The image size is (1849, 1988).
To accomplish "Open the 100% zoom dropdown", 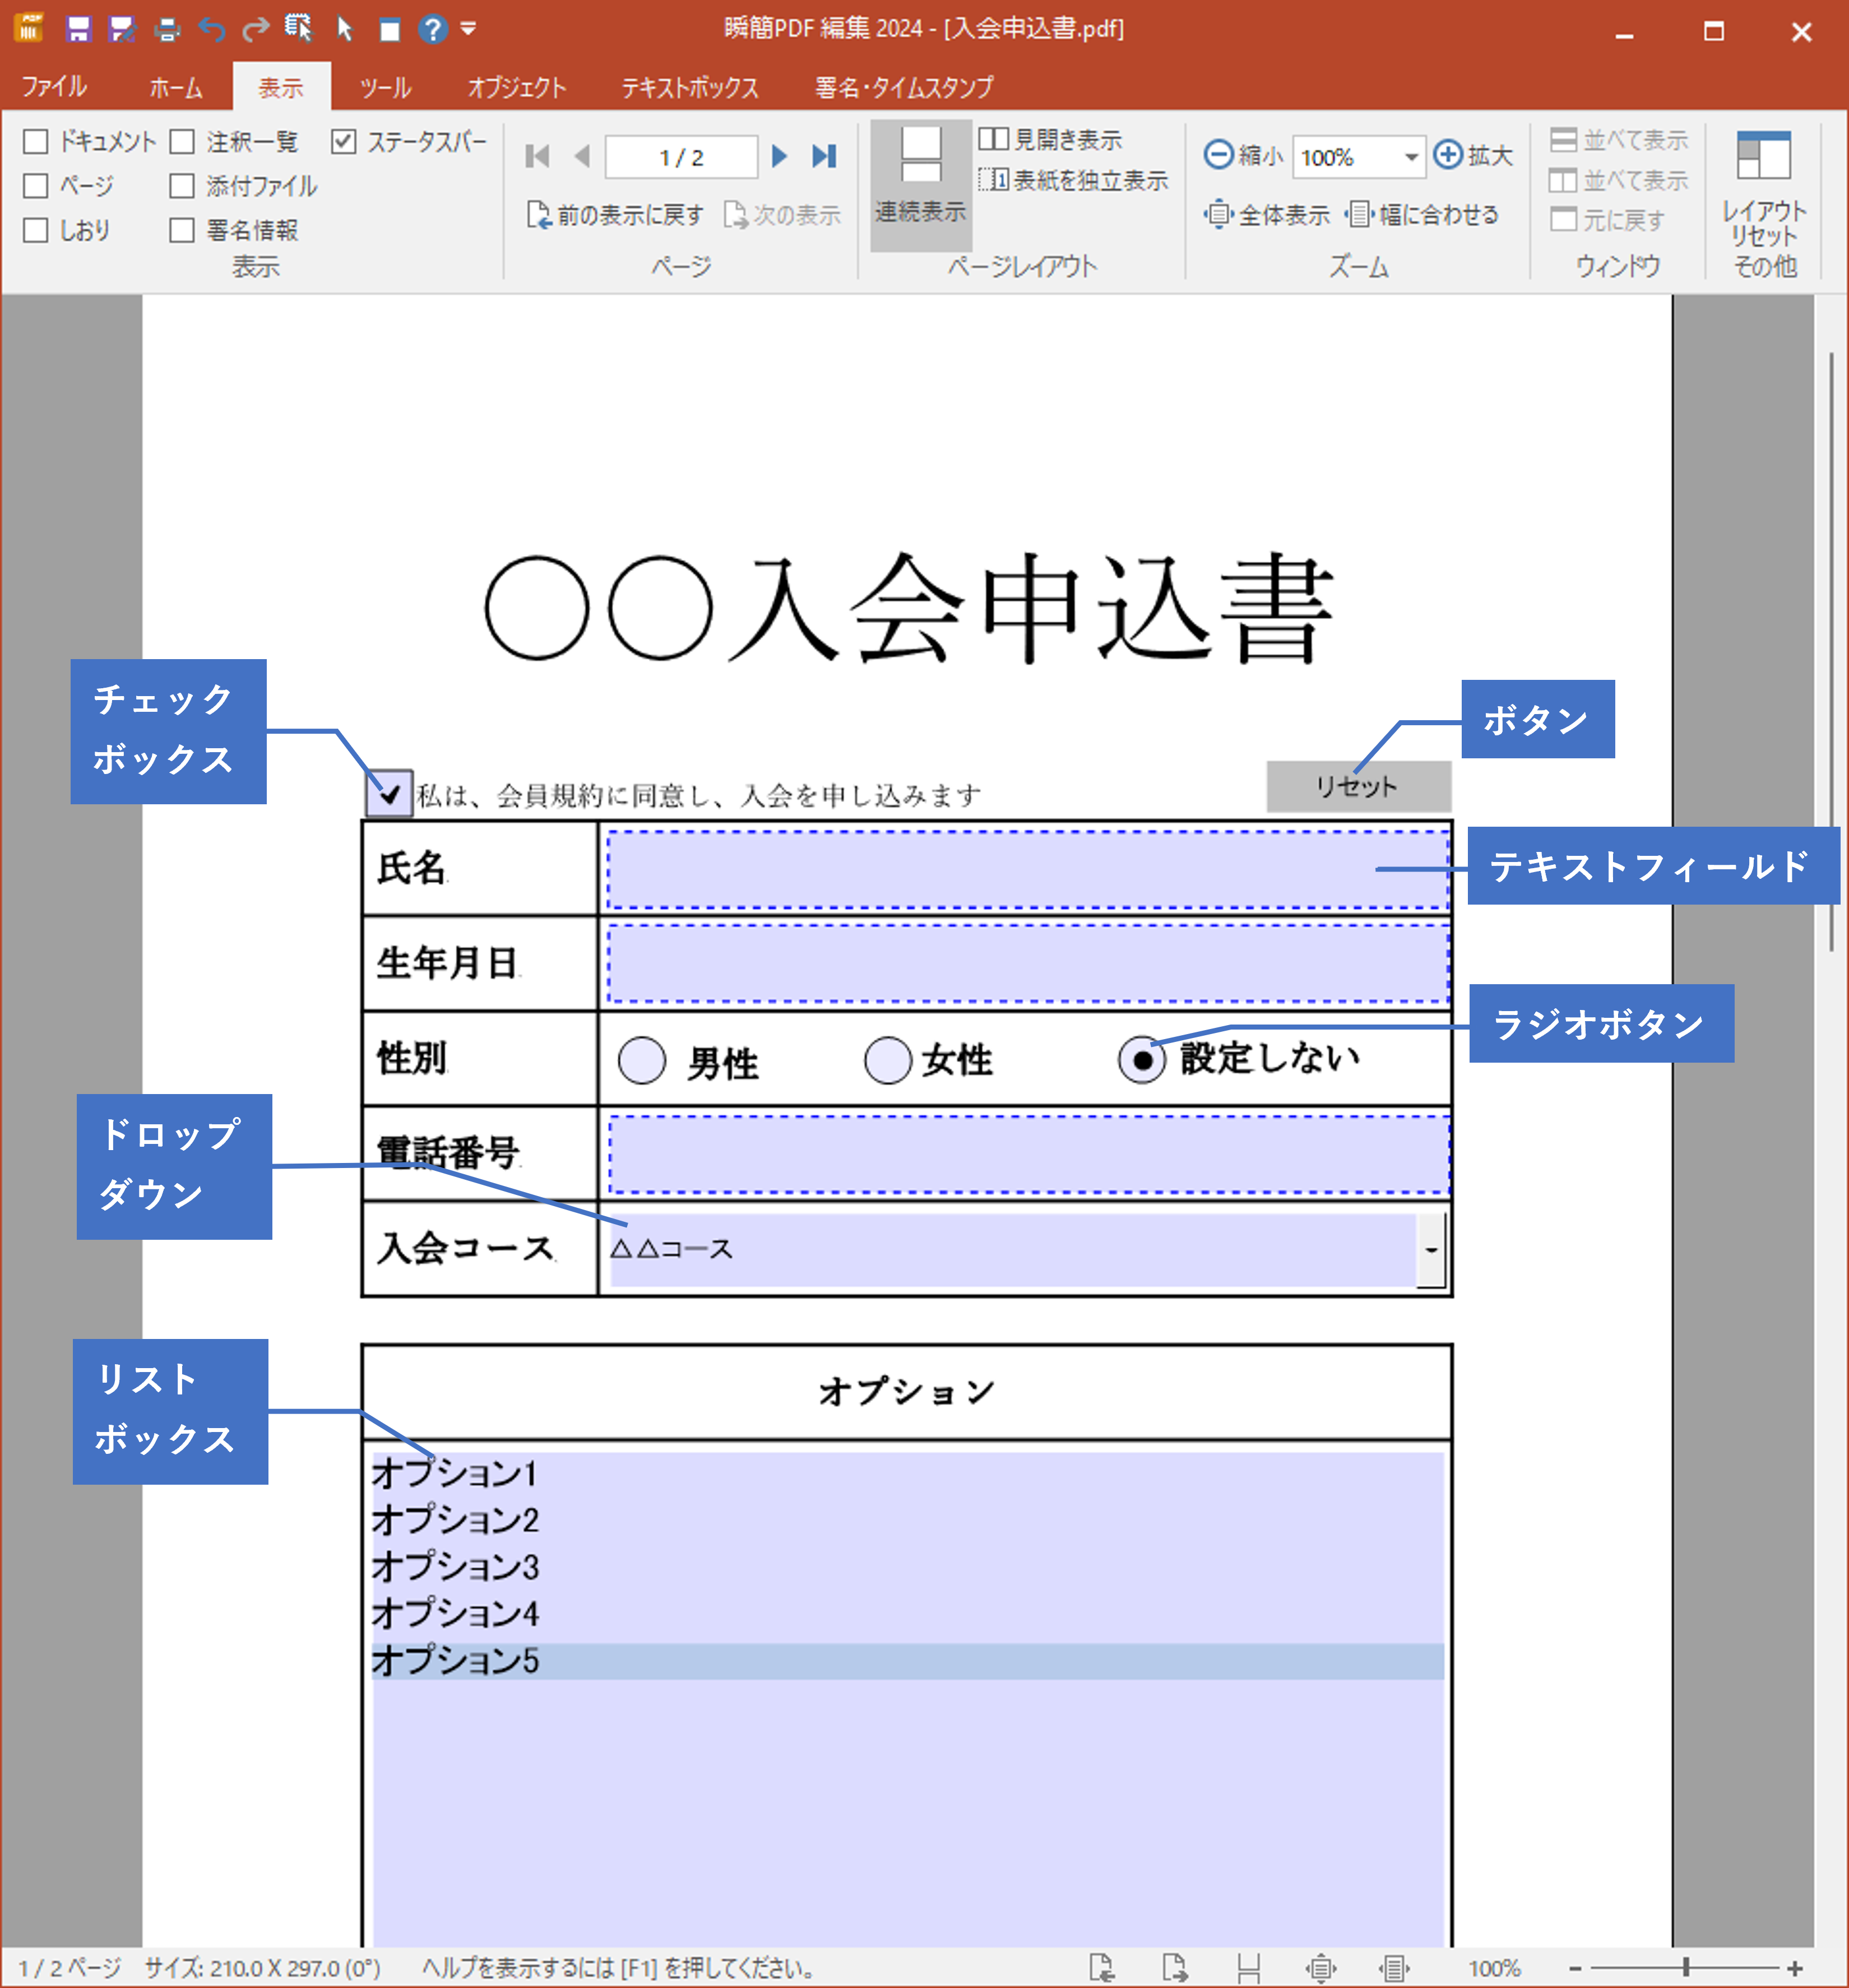I will pyautogui.click(x=1410, y=157).
